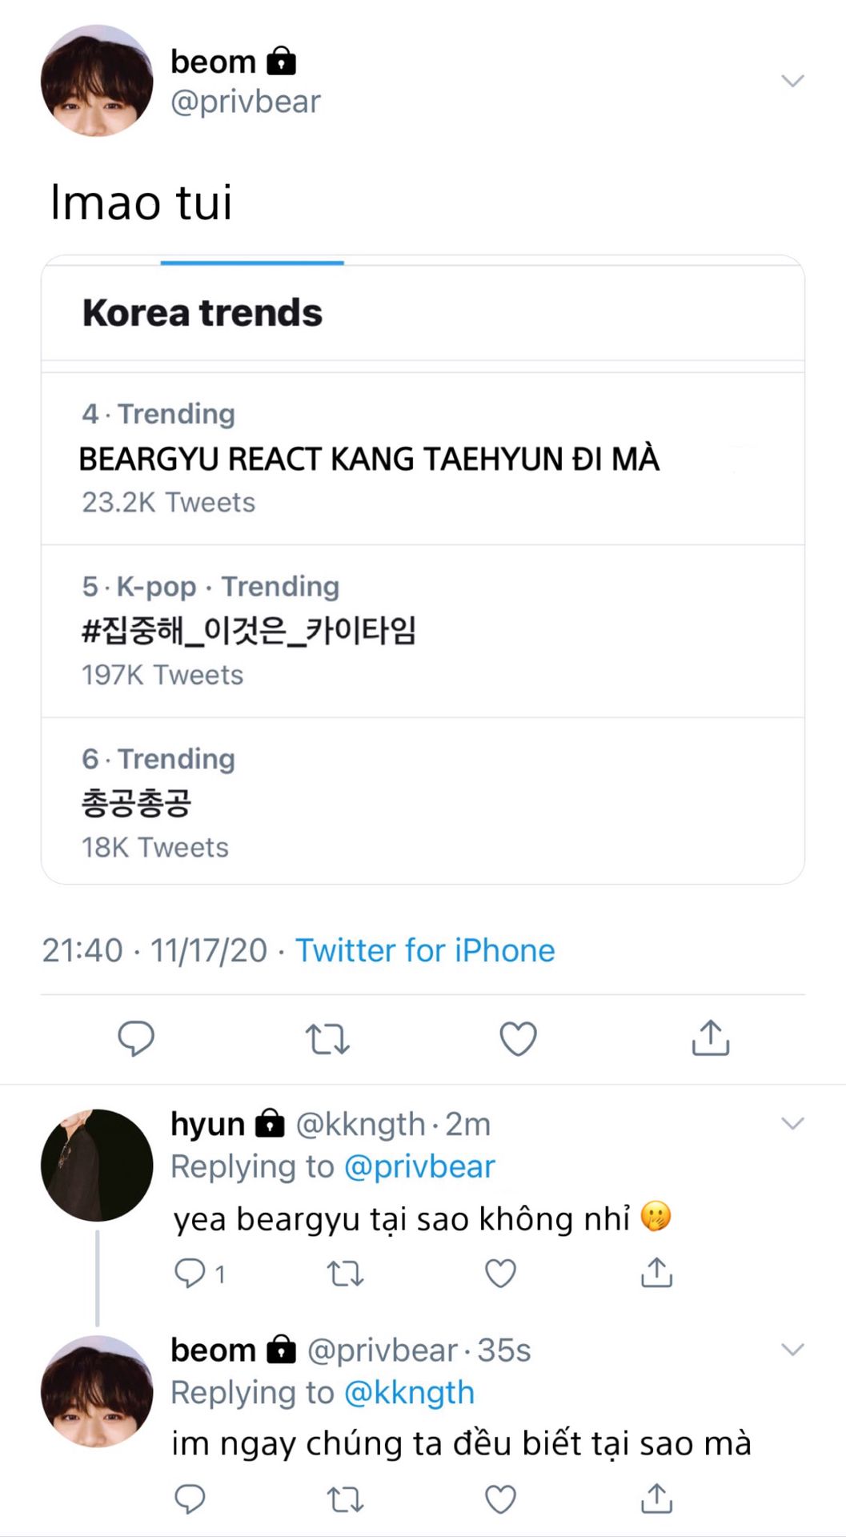Viewport: 846px width, 1537px height.
Task: Share beom's reply to @kkngth
Action: click(656, 1499)
